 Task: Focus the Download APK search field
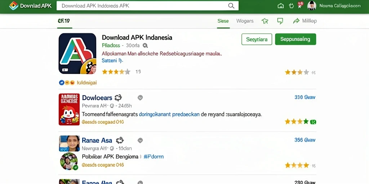pos(147,6)
